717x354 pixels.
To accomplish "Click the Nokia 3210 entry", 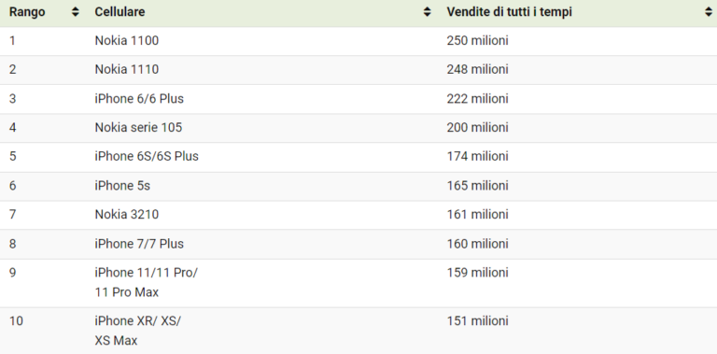I will tap(127, 215).
